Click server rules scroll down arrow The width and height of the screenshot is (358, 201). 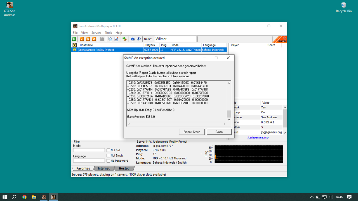[x=285, y=133]
